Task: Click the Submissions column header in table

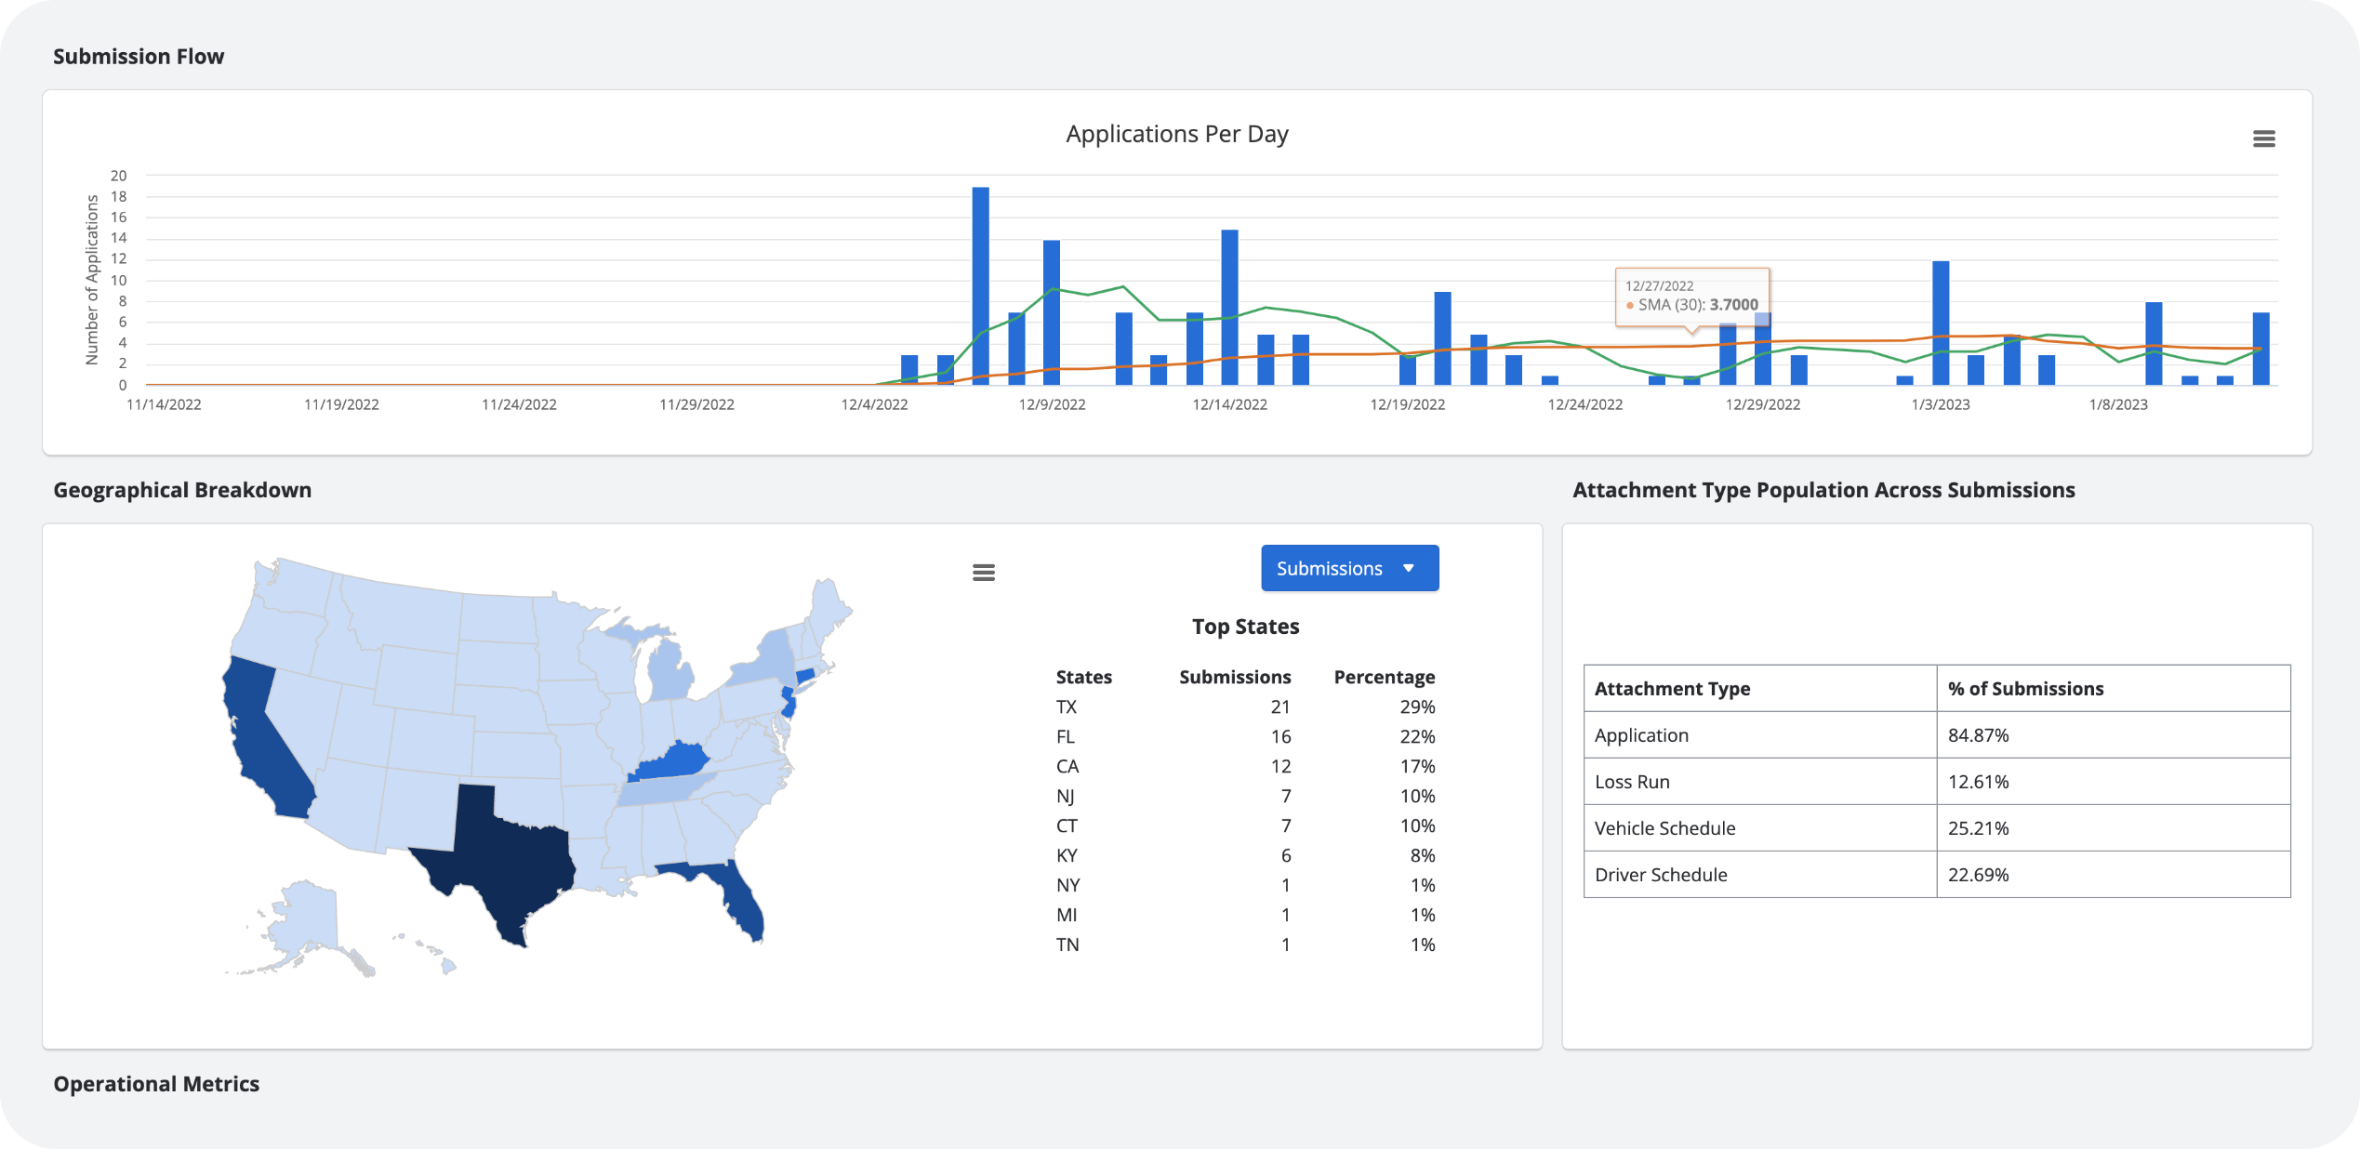Action: pyautogui.click(x=1235, y=677)
